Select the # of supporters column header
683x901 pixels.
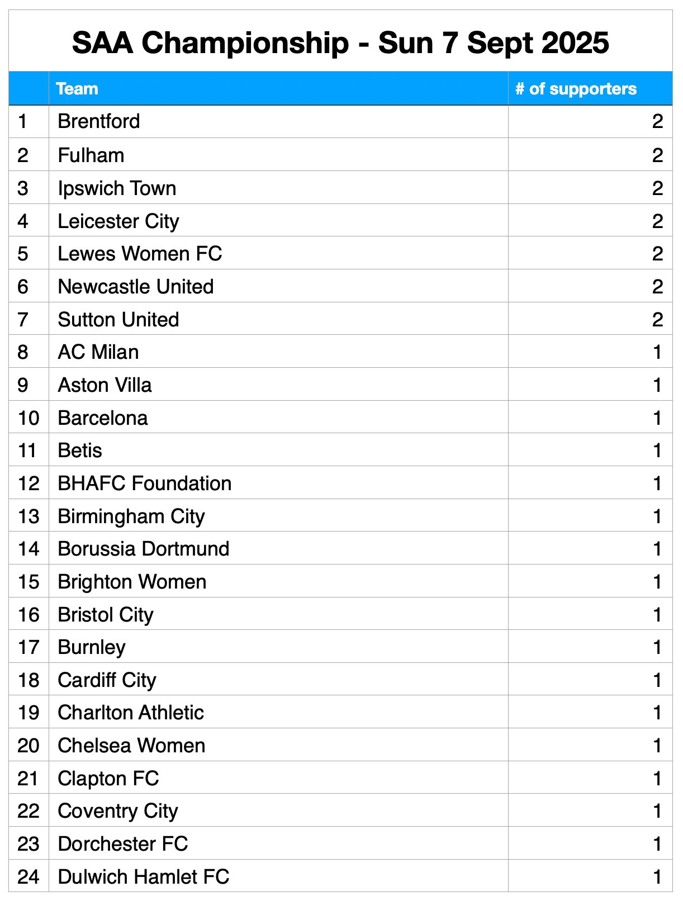tap(576, 89)
